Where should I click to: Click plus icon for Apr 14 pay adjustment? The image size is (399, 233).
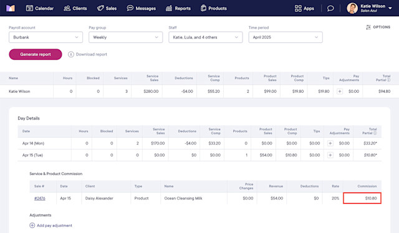[330, 143]
